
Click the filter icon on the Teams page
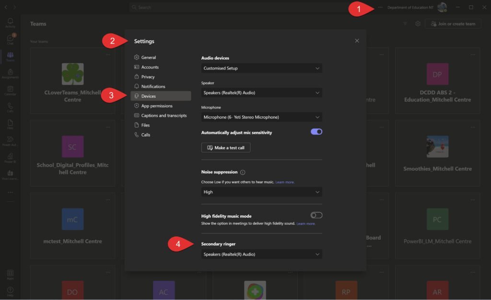(x=405, y=23)
